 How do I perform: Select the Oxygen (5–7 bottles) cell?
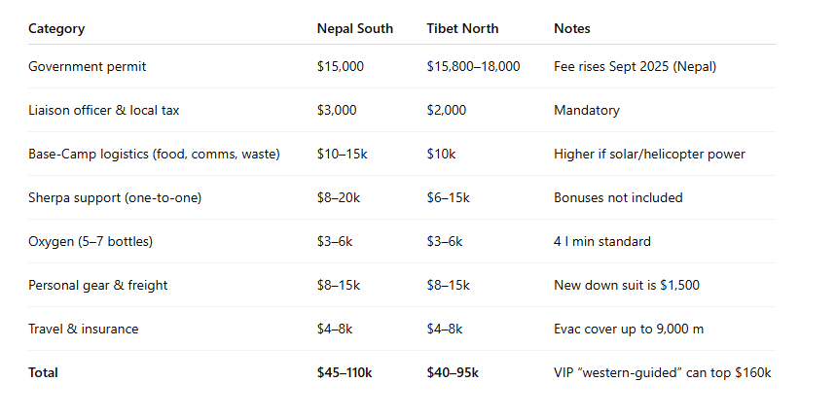[x=91, y=242]
